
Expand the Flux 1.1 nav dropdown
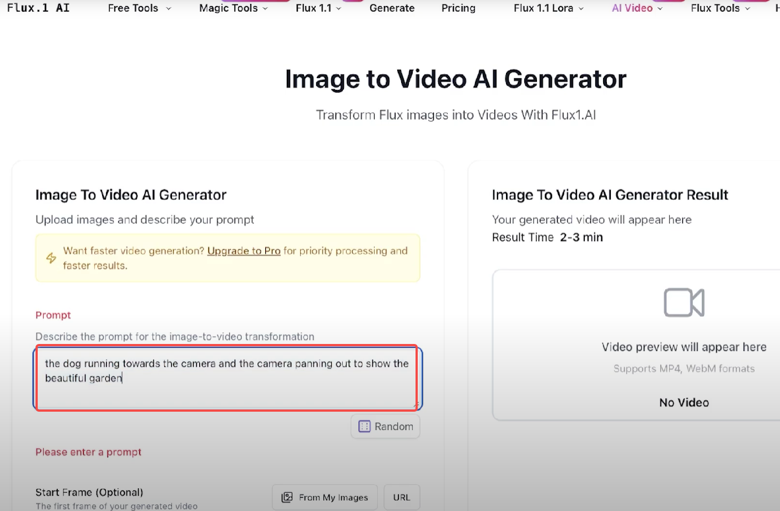tap(317, 8)
